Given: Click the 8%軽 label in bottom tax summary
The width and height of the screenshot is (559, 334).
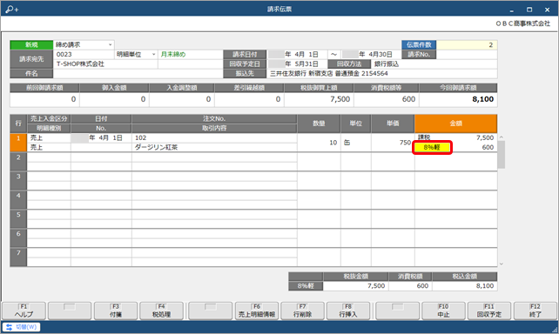Looking at the screenshot, I should [x=306, y=286].
